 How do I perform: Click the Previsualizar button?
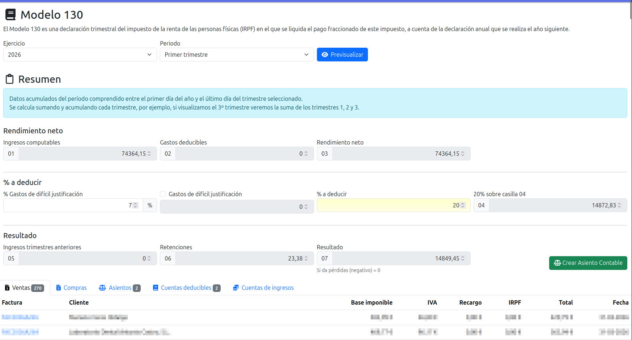(342, 55)
